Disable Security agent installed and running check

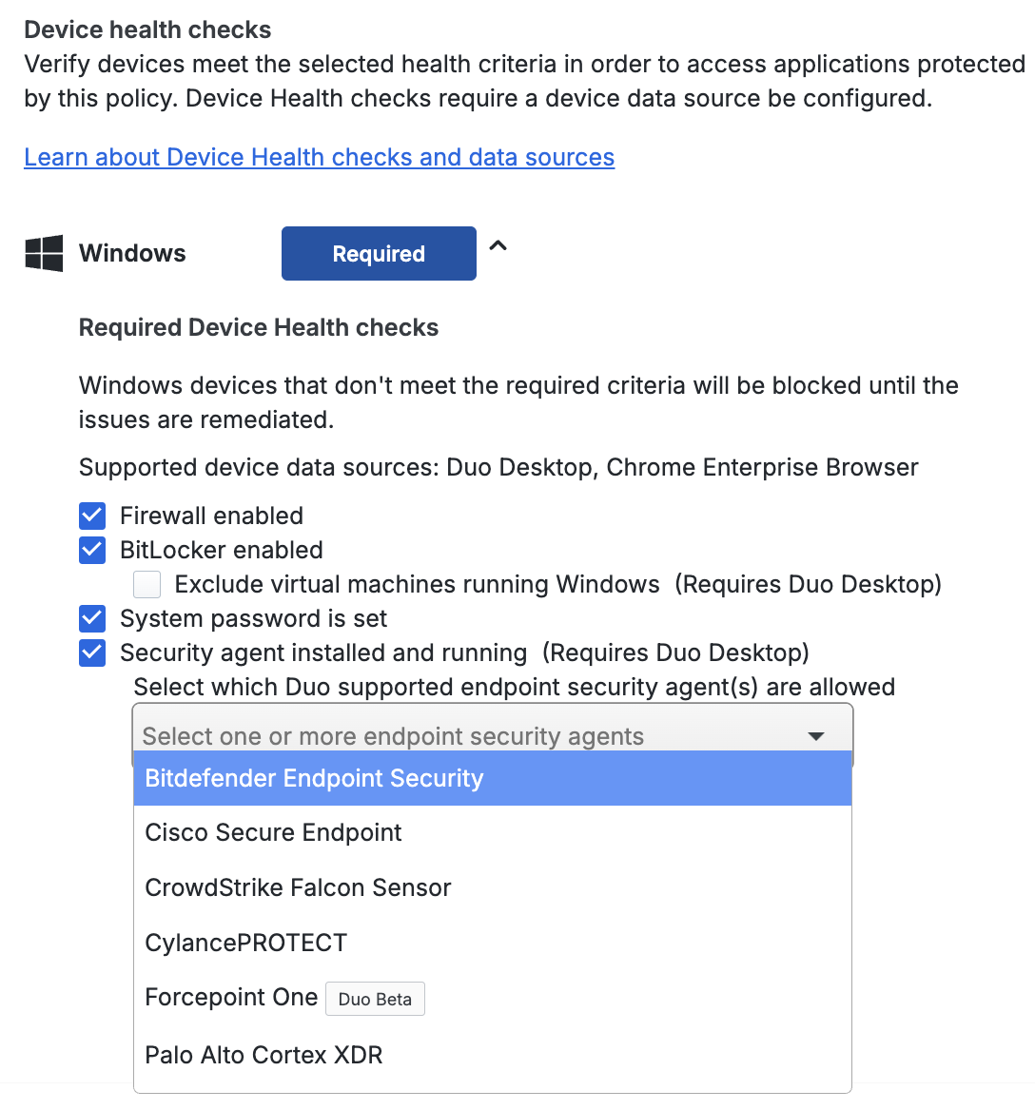(91, 652)
